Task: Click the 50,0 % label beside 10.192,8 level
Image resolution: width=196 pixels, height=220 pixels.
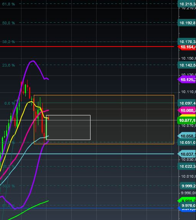Action: click(x=8, y=23)
